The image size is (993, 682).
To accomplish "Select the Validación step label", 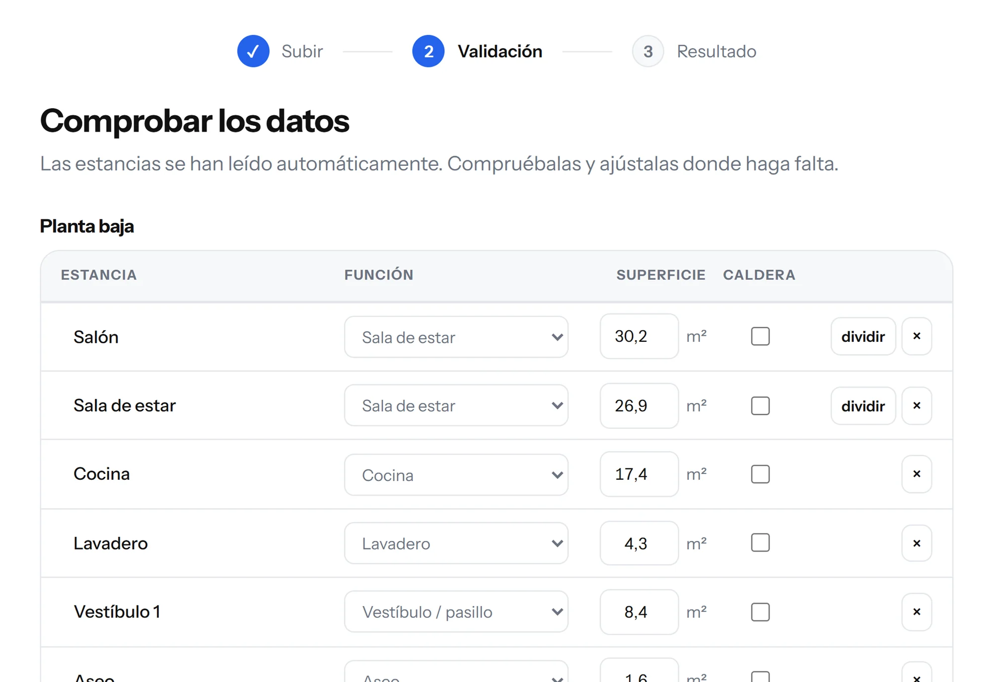I will pos(500,51).
